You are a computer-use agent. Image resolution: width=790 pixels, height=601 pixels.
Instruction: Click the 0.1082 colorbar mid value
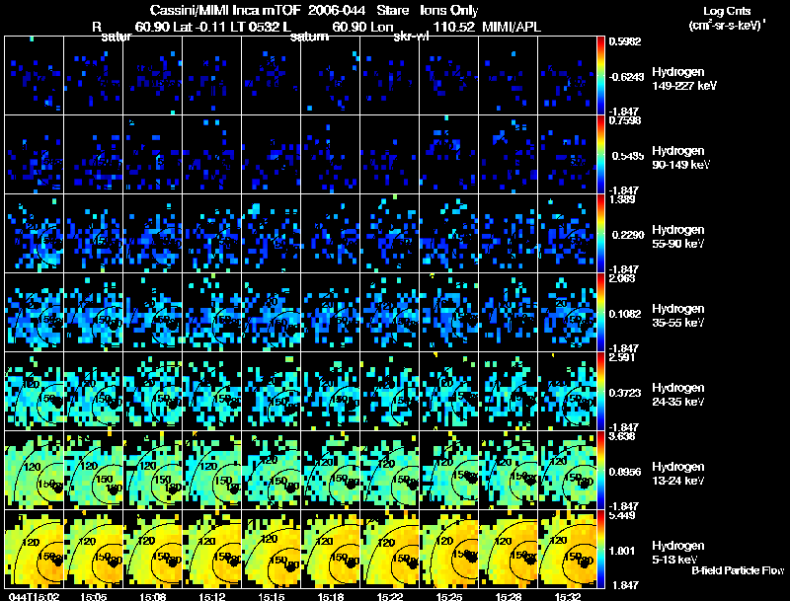[x=626, y=314]
